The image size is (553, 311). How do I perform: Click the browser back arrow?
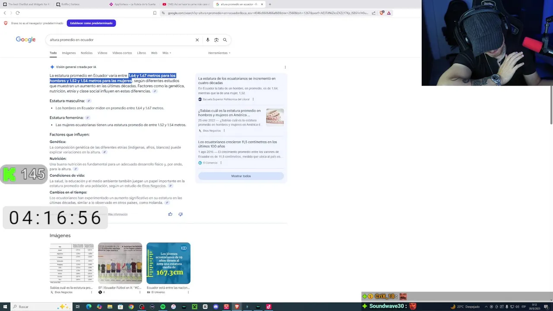pyautogui.click(x=5, y=13)
